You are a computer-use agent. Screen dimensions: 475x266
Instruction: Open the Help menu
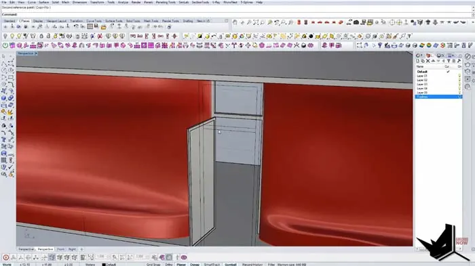pyautogui.click(x=259, y=3)
